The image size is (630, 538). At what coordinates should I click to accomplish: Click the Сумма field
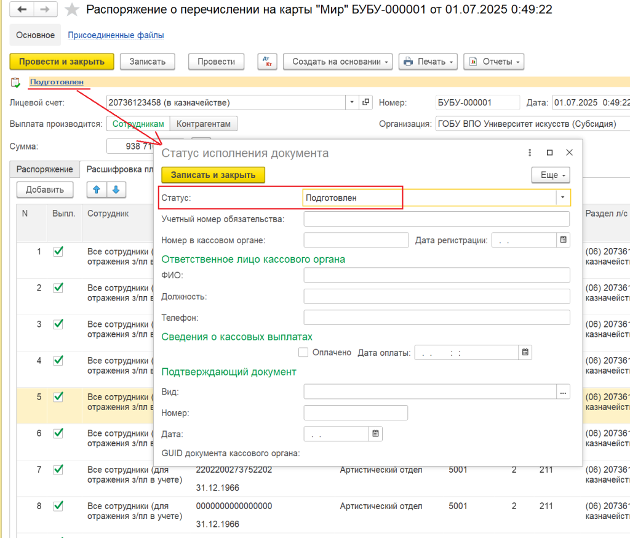coord(130,146)
